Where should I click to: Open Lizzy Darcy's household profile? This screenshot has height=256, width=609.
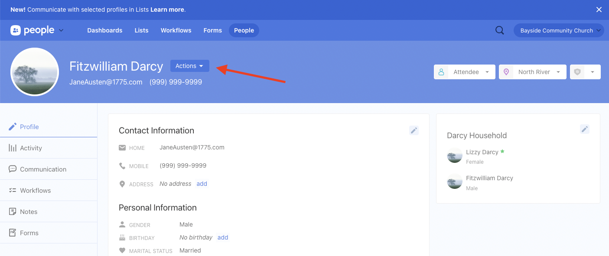pos(482,152)
